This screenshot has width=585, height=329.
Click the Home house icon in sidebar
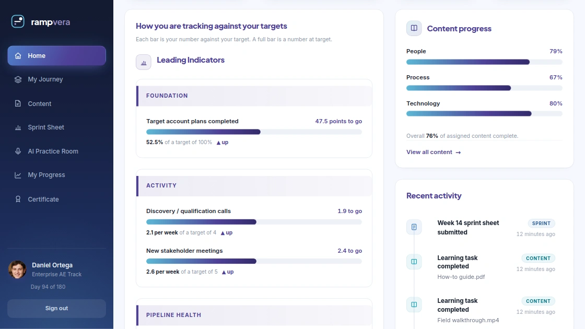click(x=18, y=55)
